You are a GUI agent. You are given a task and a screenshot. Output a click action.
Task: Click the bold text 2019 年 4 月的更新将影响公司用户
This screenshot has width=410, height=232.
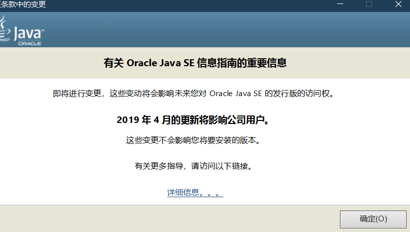193,120
